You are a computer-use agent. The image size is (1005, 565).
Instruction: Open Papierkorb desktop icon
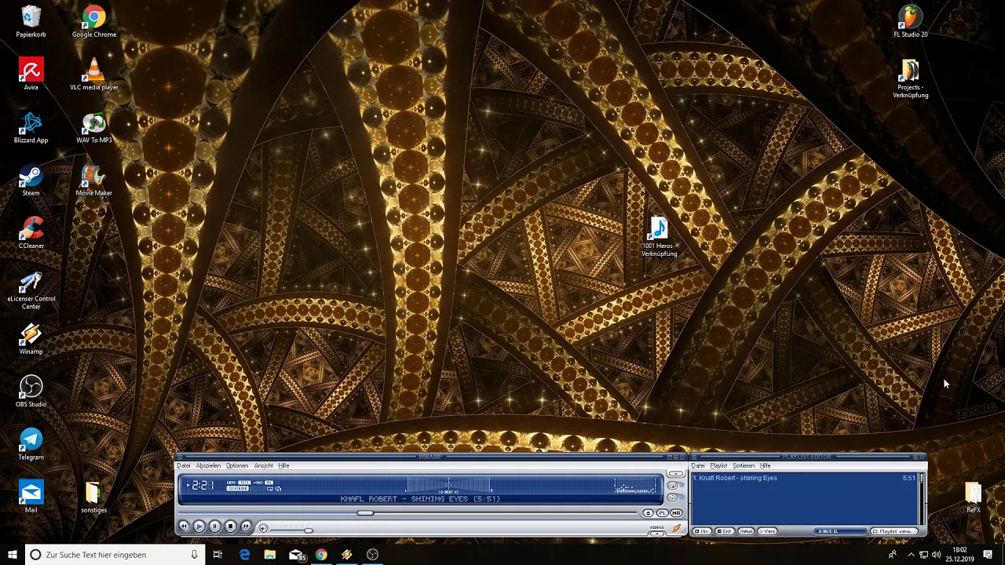tap(31, 21)
